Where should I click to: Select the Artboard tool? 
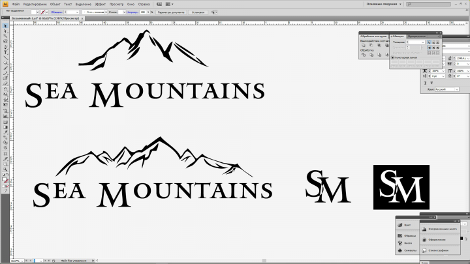[x=5, y=154]
